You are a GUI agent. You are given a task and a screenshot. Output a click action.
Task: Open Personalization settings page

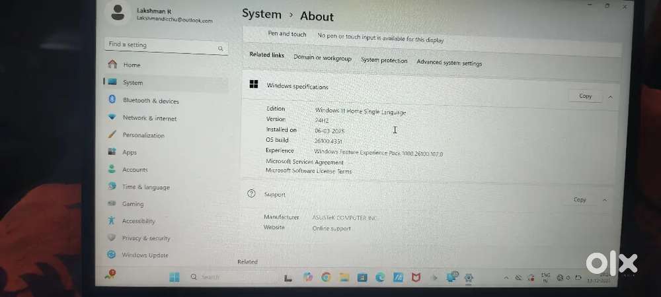click(143, 135)
